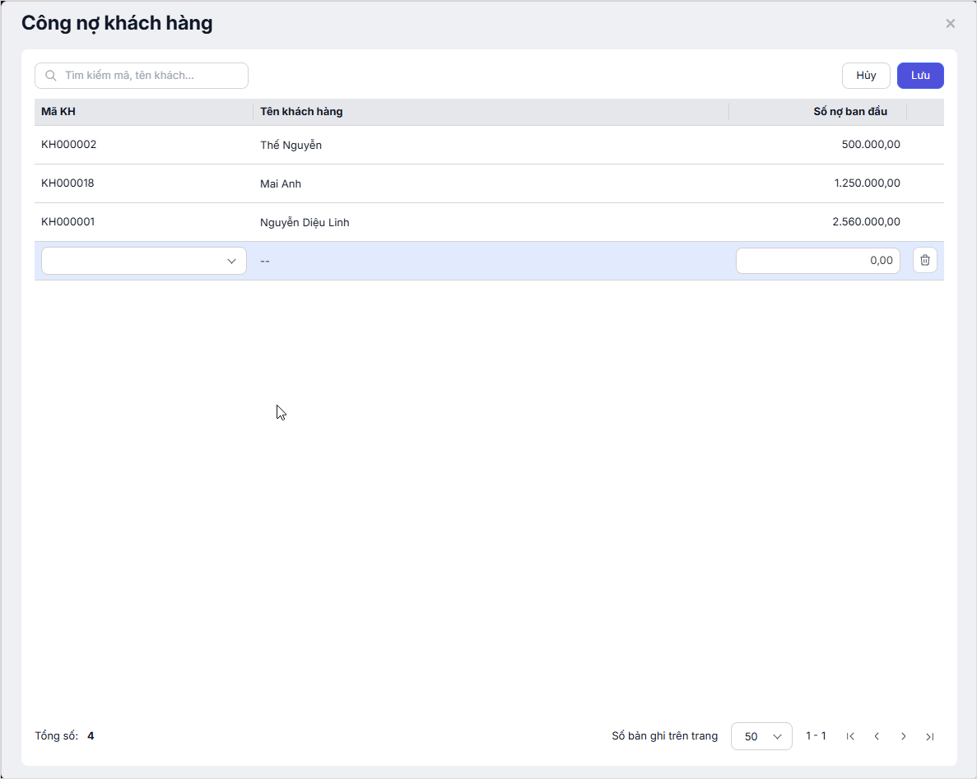
Task: Click the Số bản ghi trên trang label
Action: coord(664,736)
